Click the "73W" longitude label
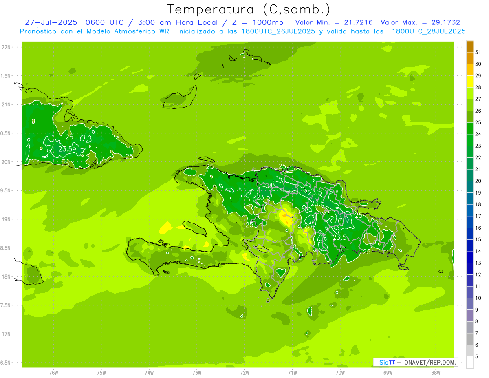 (x=197, y=373)
